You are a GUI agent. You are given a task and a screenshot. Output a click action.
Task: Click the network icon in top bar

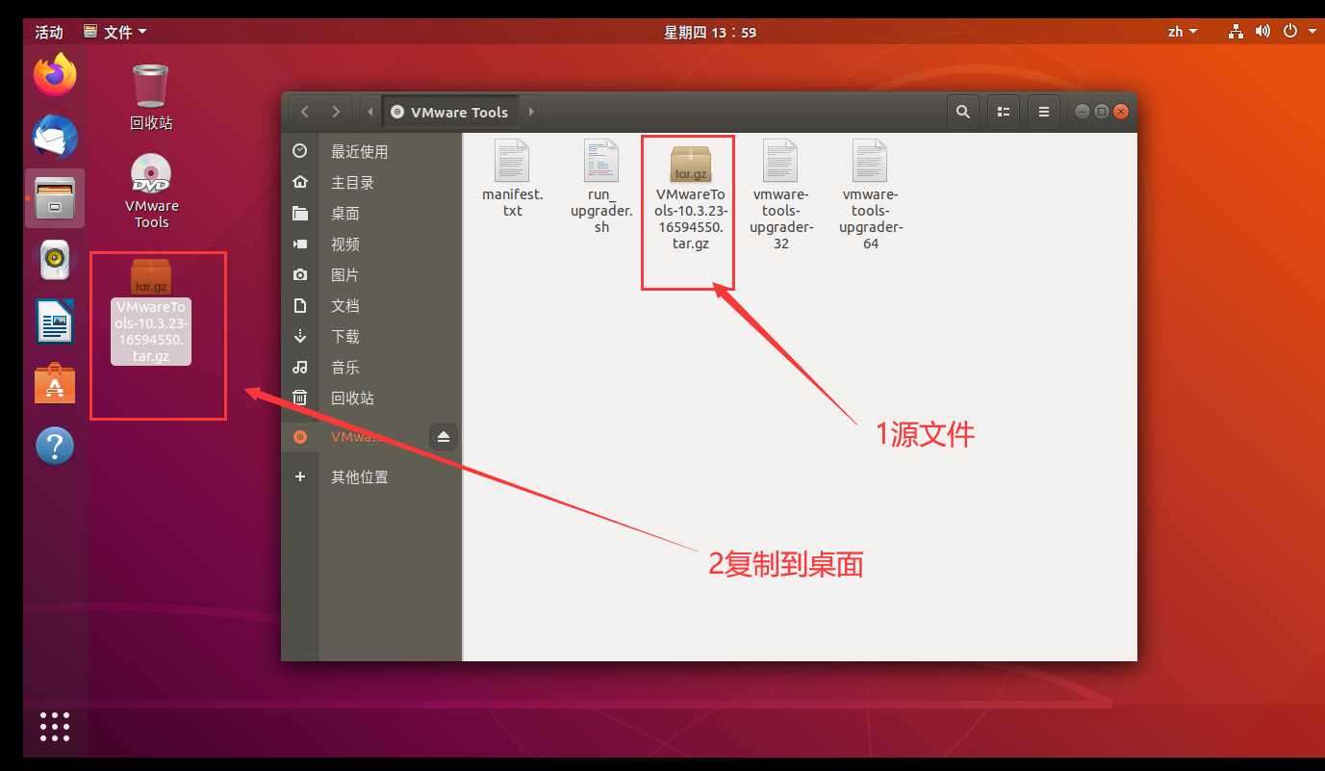pyautogui.click(x=1236, y=32)
